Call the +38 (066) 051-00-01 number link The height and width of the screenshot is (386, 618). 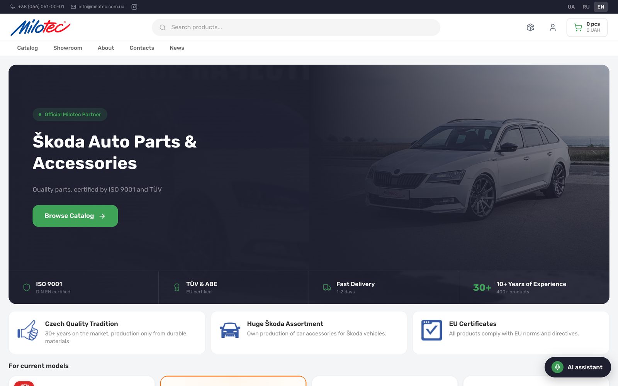(x=41, y=7)
